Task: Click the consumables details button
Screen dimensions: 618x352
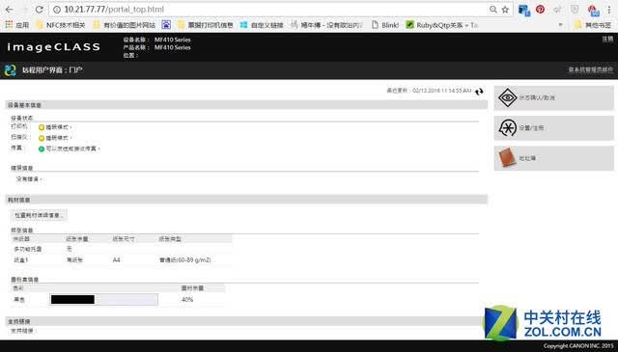Action: pyautogui.click(x=39, y=215)
